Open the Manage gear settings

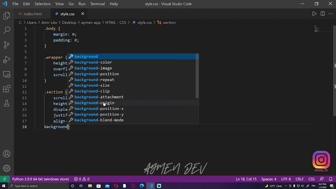7,168
